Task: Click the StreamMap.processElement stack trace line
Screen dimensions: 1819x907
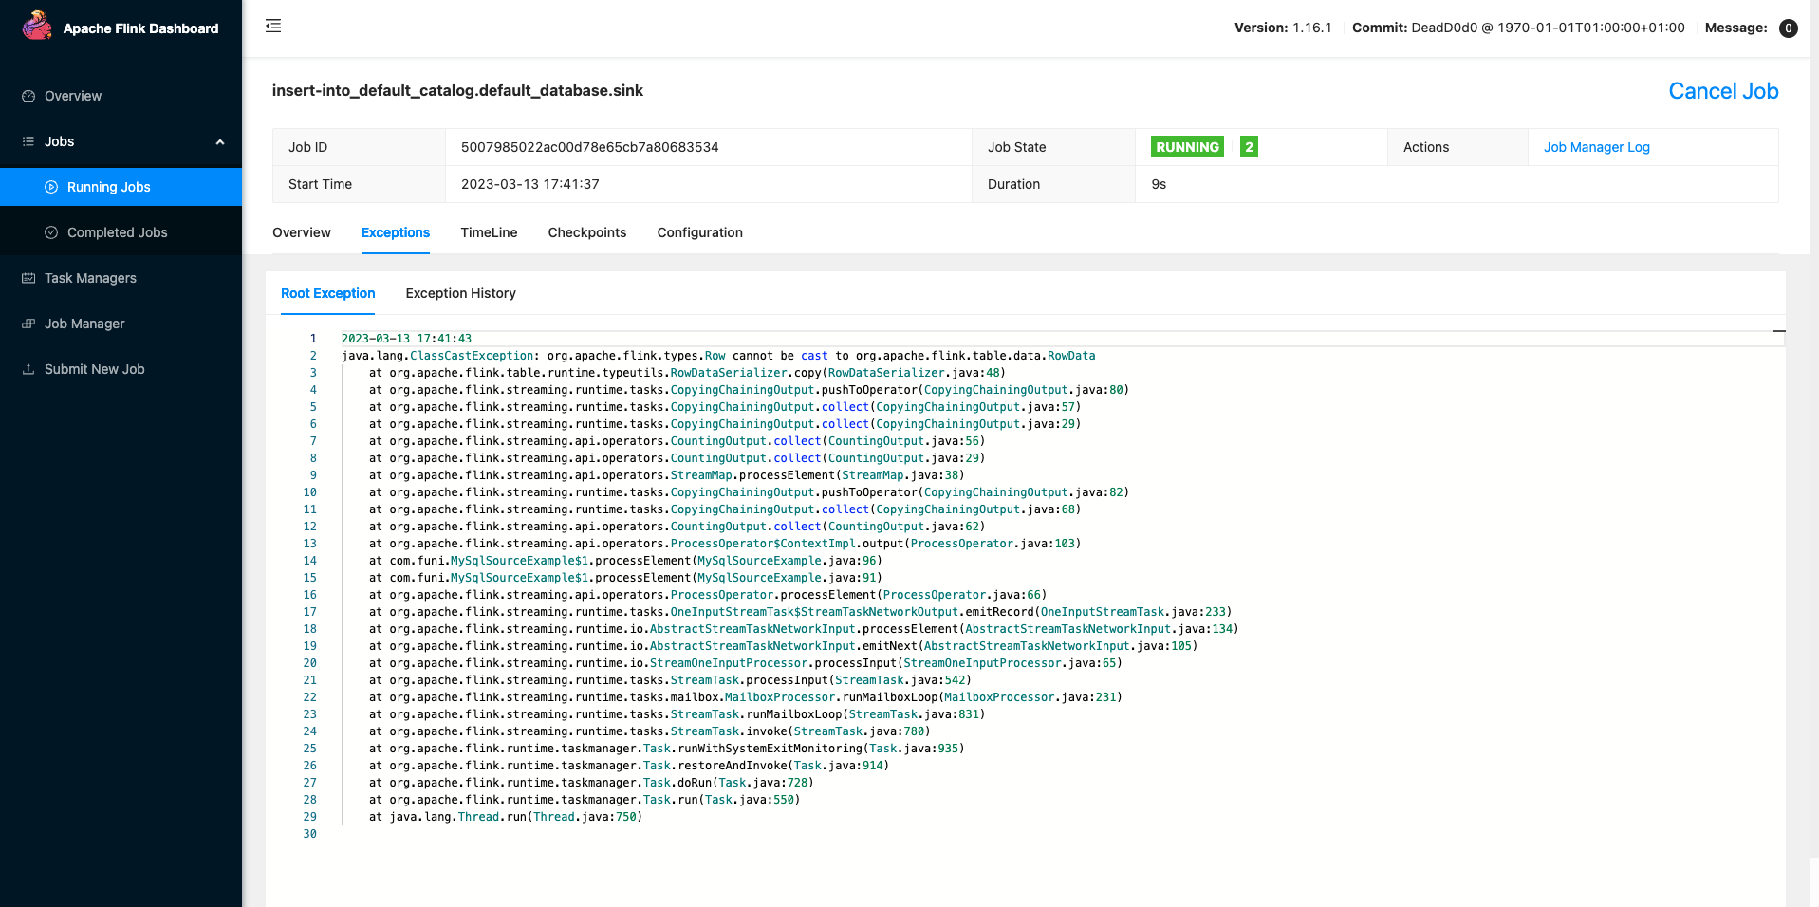Action: (666, 475)
